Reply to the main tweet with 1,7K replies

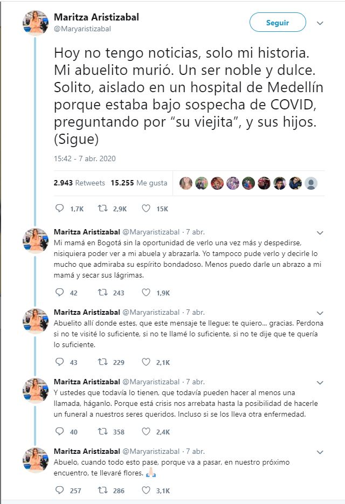60,208
